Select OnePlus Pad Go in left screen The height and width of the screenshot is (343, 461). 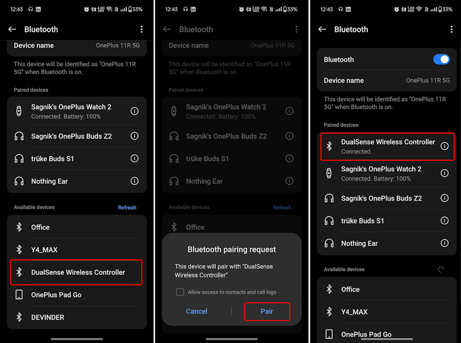tap(77, 295)
